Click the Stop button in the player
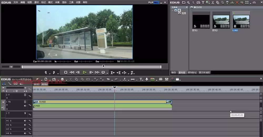Screen dimensions: 263x137 click(66, 72)
